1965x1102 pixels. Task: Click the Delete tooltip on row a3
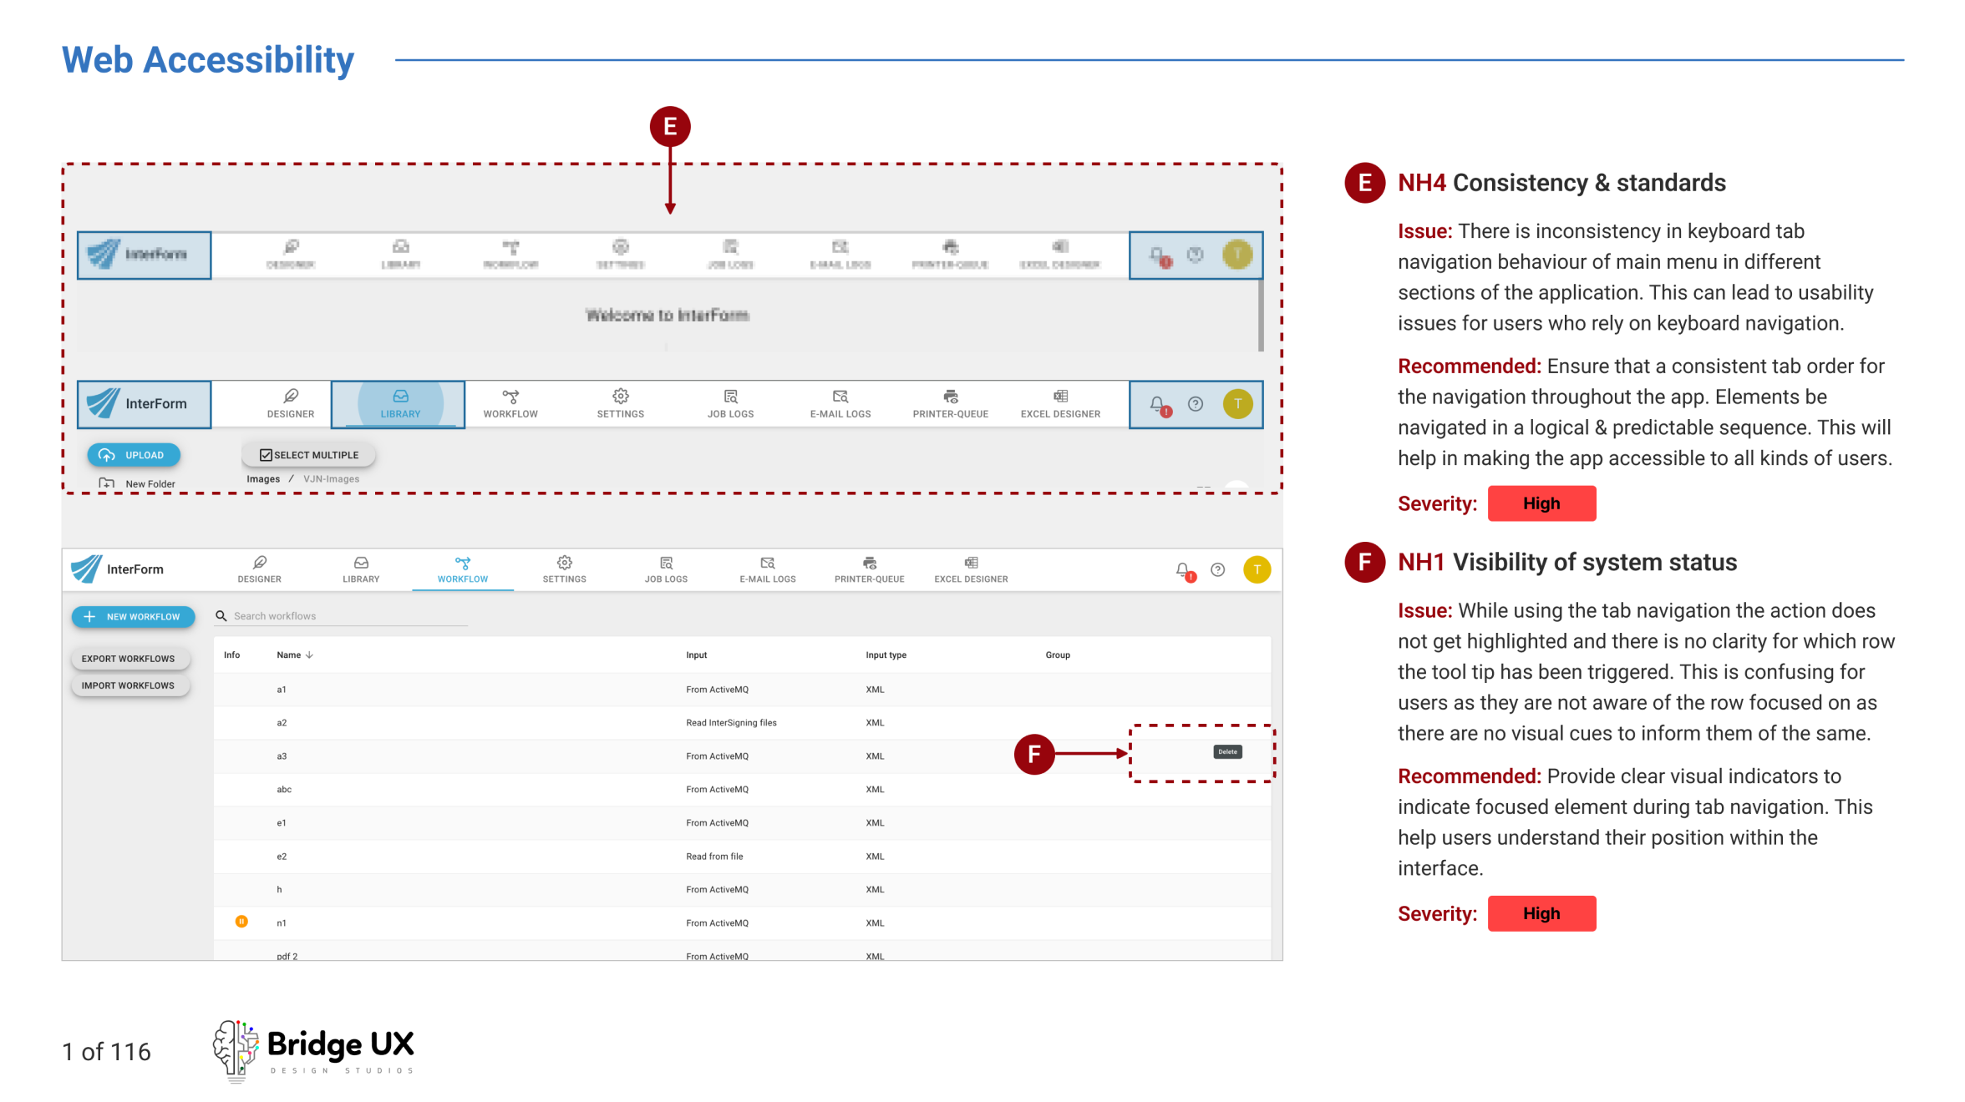click(1227, 752)
